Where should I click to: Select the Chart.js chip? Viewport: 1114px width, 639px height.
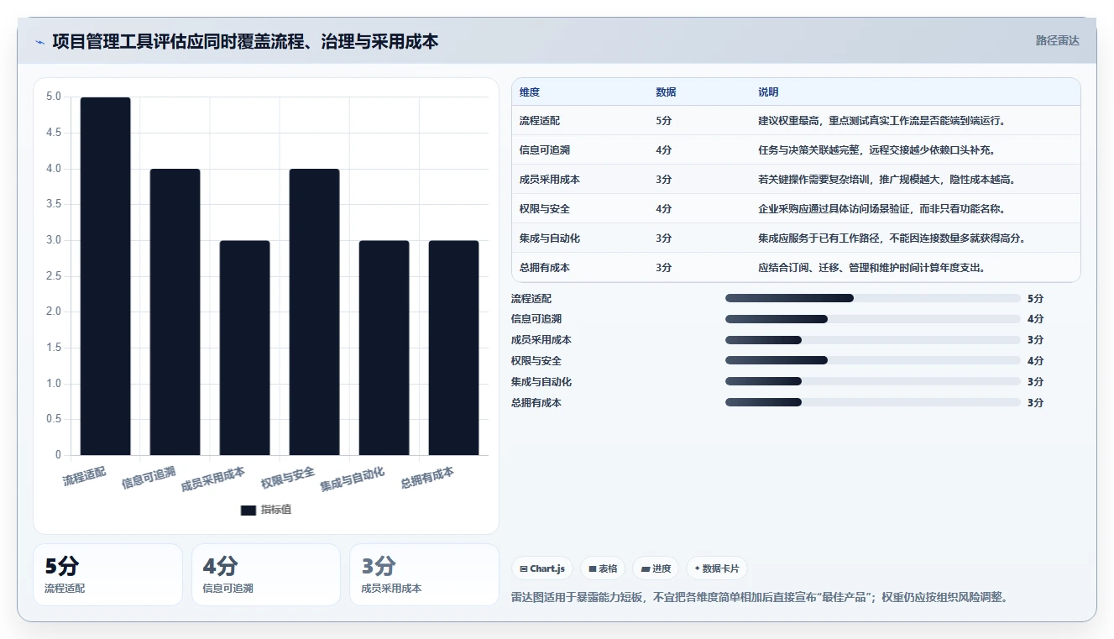pos(542,568)
